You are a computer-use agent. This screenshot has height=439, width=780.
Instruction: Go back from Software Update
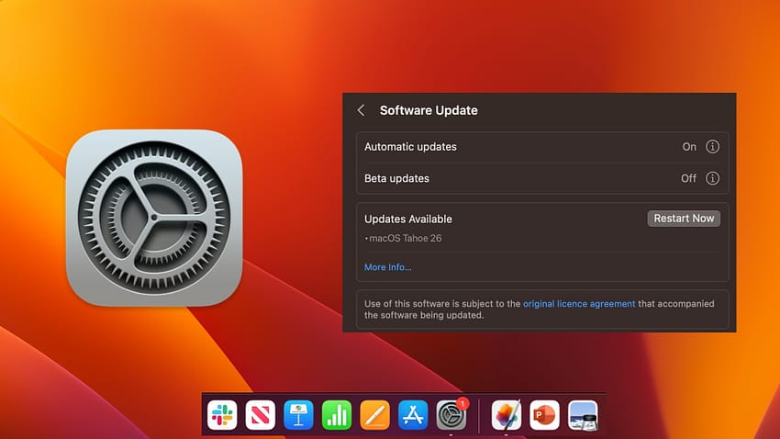click(362, 110)
